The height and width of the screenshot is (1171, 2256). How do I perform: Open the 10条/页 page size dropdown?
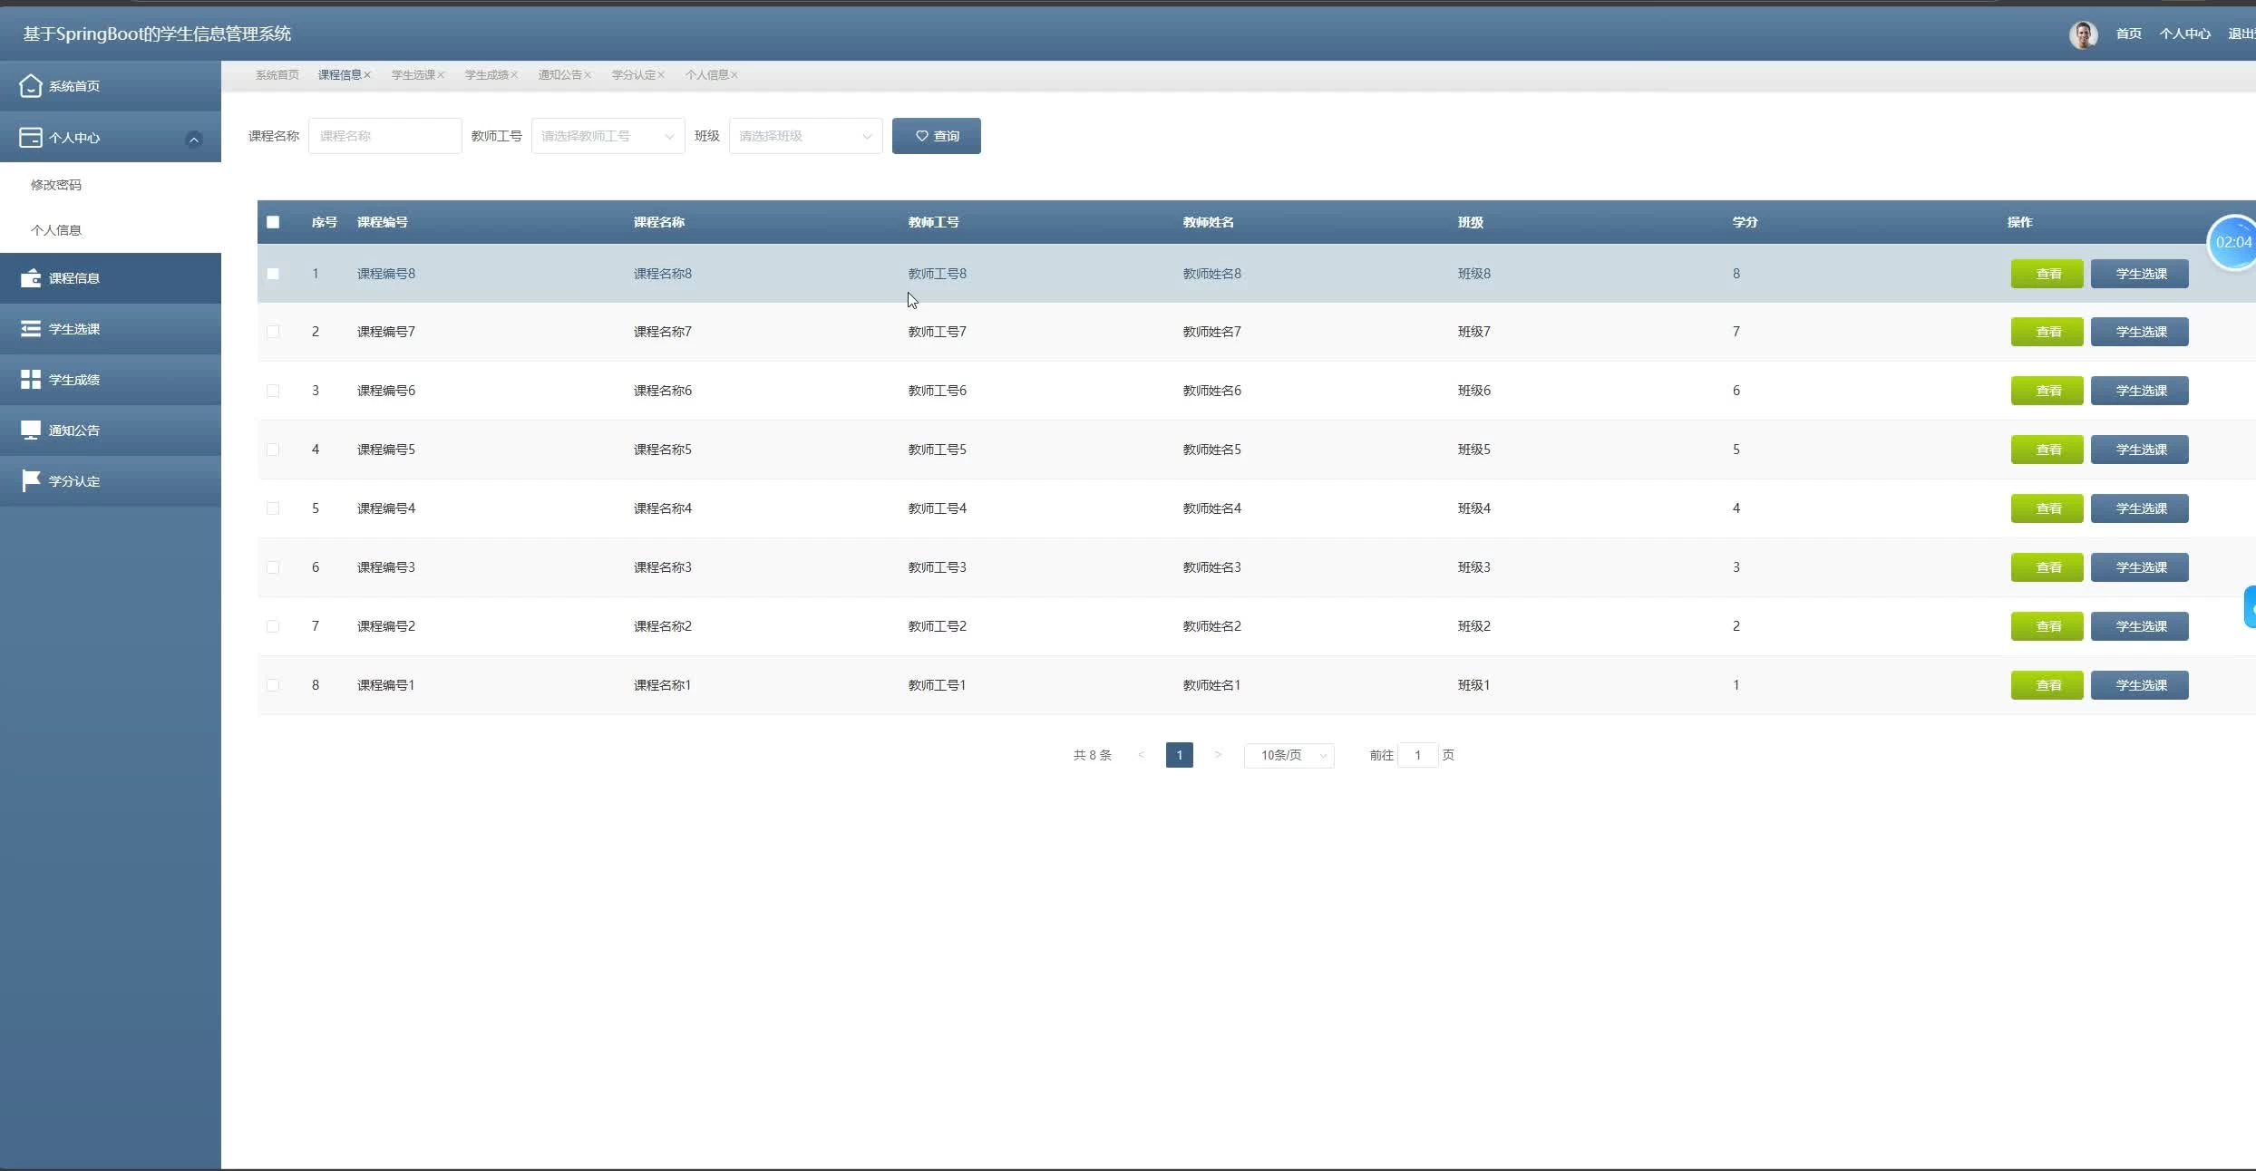coord(1288,755)
